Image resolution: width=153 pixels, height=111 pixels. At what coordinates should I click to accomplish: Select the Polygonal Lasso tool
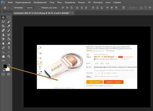click(3, 22)
